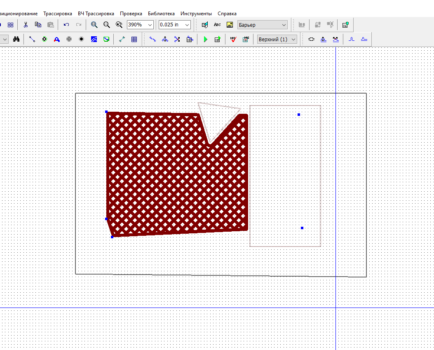Open the 390% zoom level dropdown

150,25
